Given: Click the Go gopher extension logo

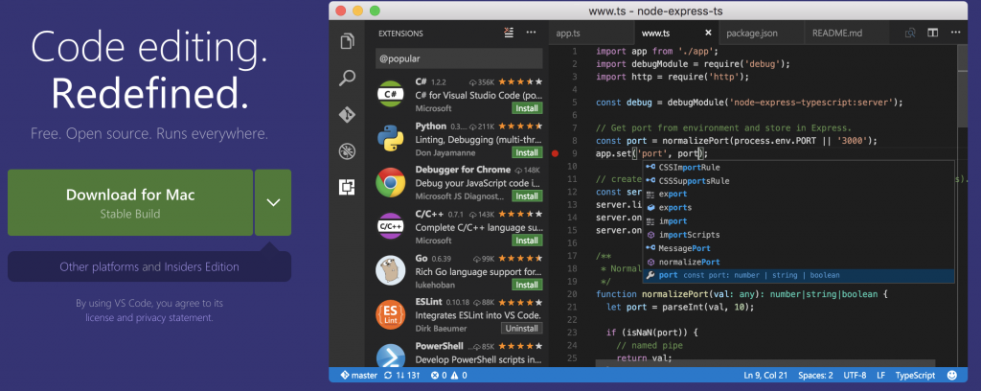Looking at the screenshot, I should [x=391, y=269].
